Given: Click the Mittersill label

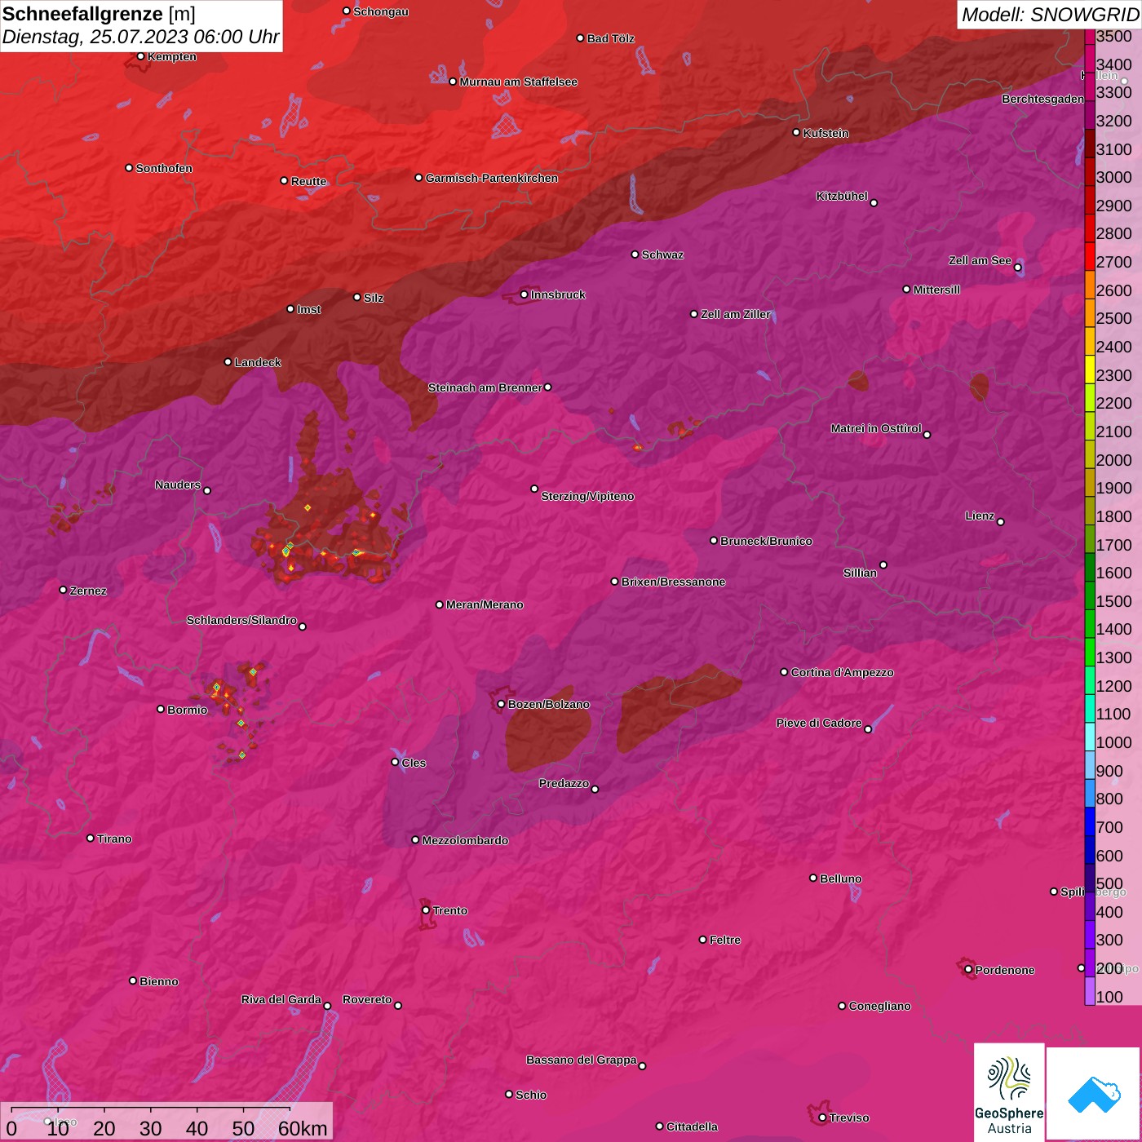Looking at the screenshot, I should click(x=936, y=290).
